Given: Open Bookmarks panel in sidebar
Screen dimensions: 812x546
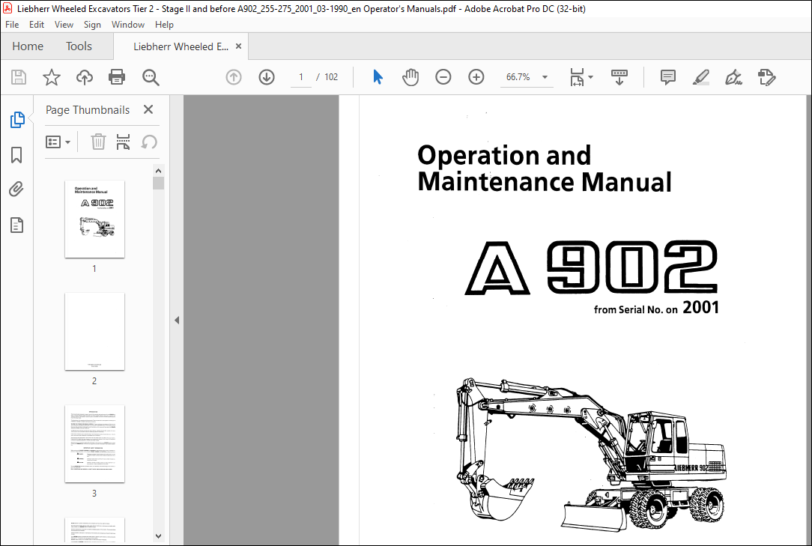Looking at the screenshot, I should (x=16, y=155).
